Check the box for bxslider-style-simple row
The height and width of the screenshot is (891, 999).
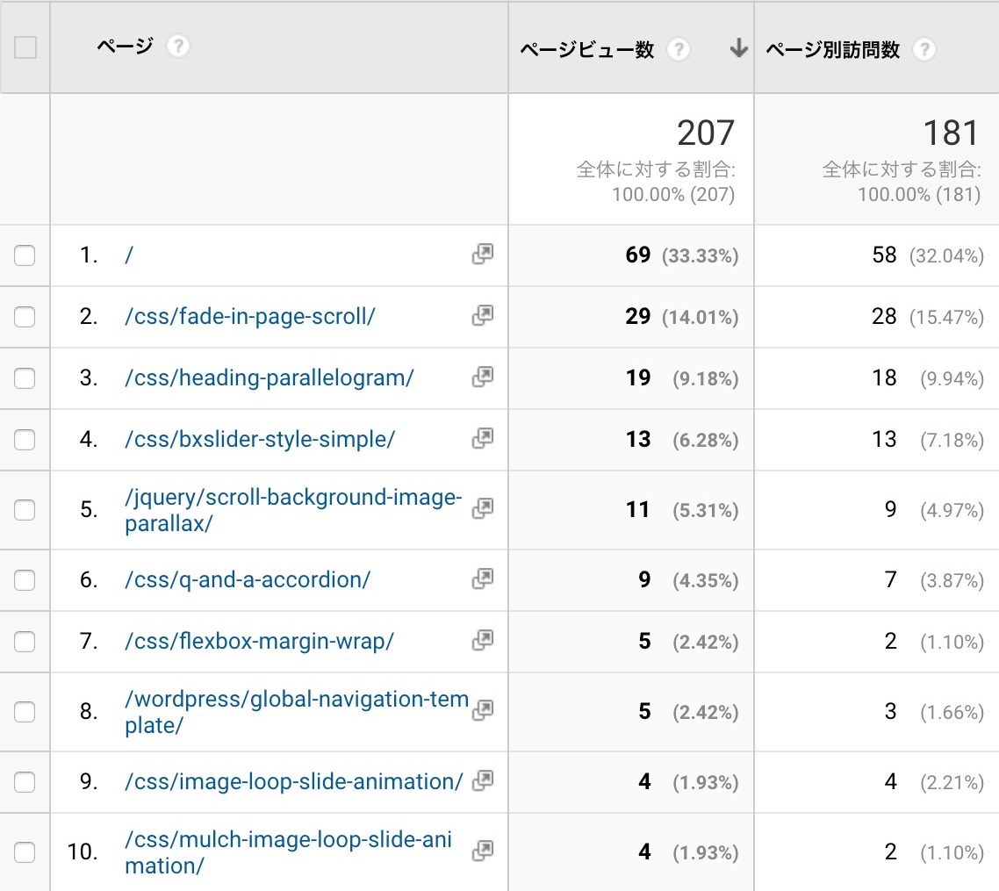click(25, 440)
